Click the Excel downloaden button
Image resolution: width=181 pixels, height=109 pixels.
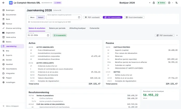tap(134, 17)
